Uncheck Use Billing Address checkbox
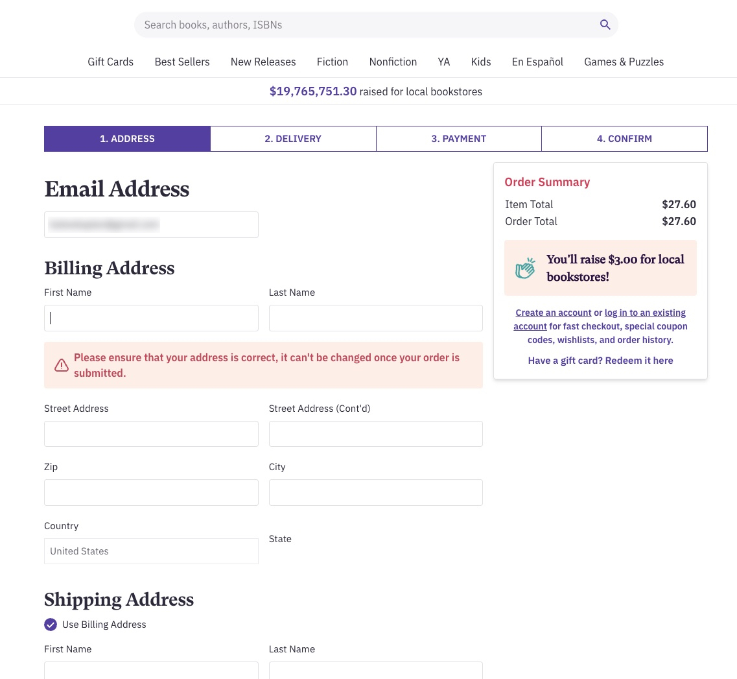 51,625
